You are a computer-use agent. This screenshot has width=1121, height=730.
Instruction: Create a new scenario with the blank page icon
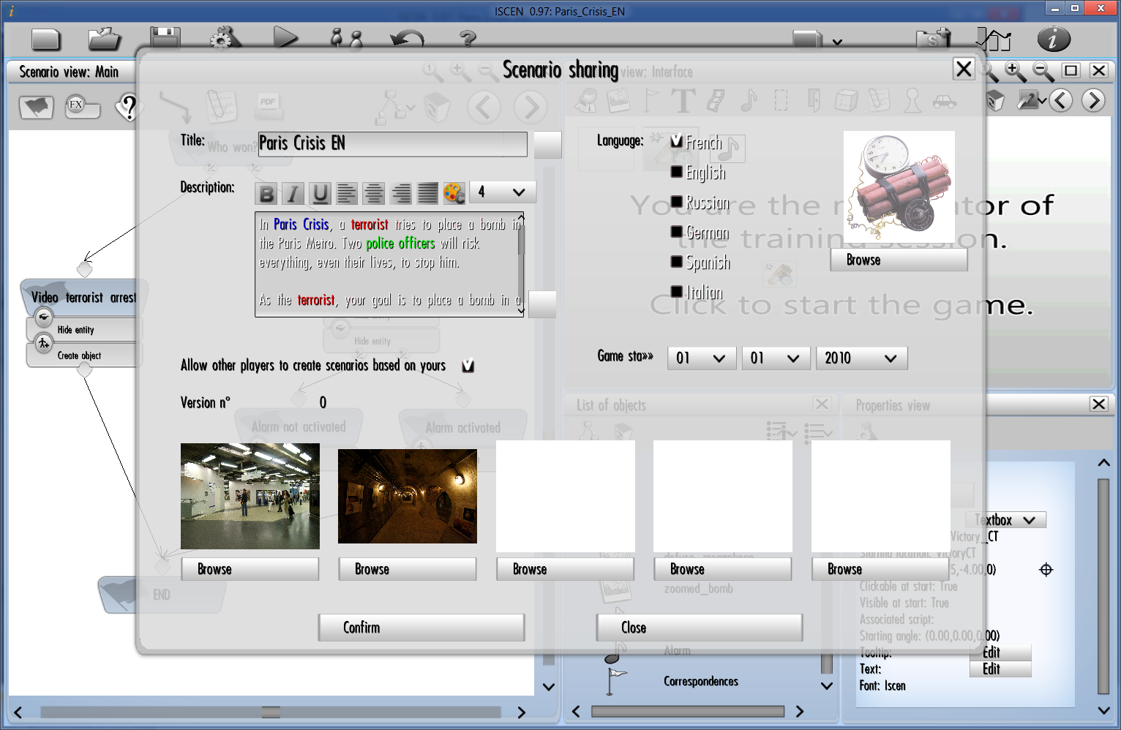tap(45, 39)
